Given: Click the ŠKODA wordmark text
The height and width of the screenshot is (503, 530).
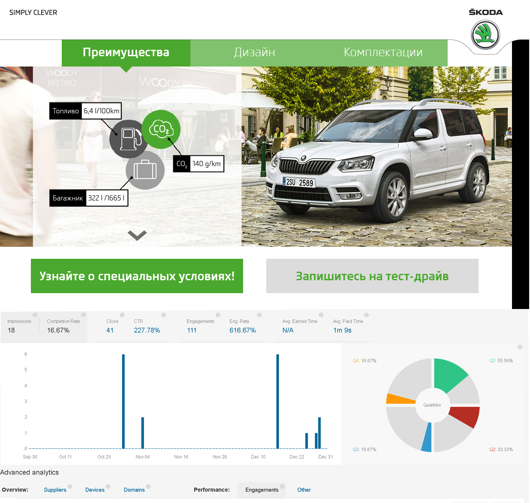Looking at the screenshot, I should pos(486,12).
